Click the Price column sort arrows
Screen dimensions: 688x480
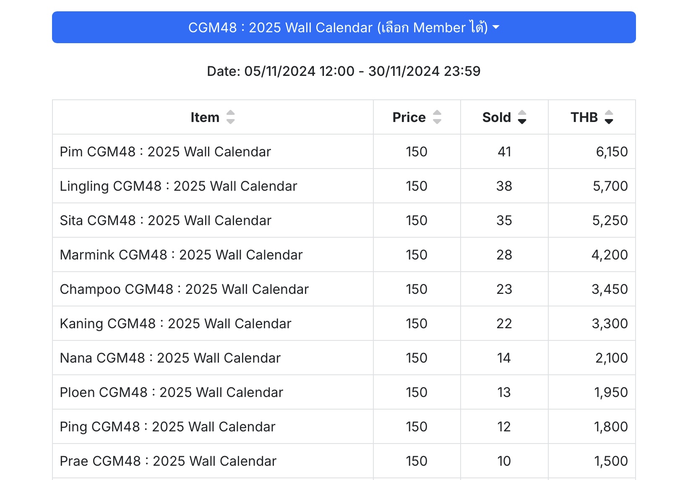pos(437,117)
